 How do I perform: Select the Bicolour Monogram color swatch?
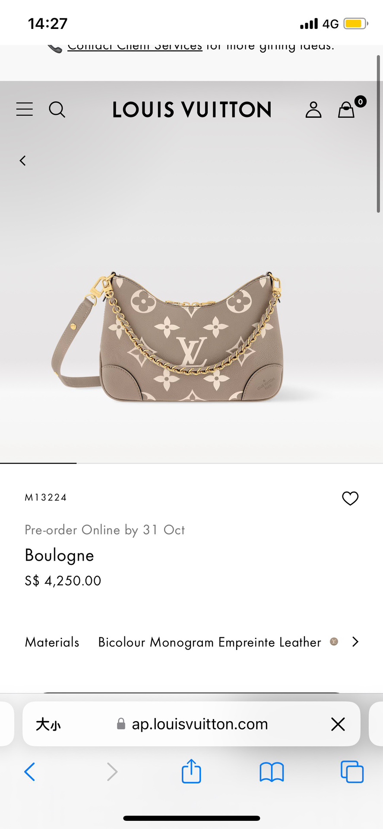click(x=334, y=642)
